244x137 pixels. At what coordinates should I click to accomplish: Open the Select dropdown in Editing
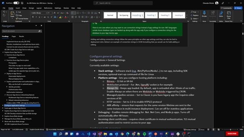tap(194, 19)
